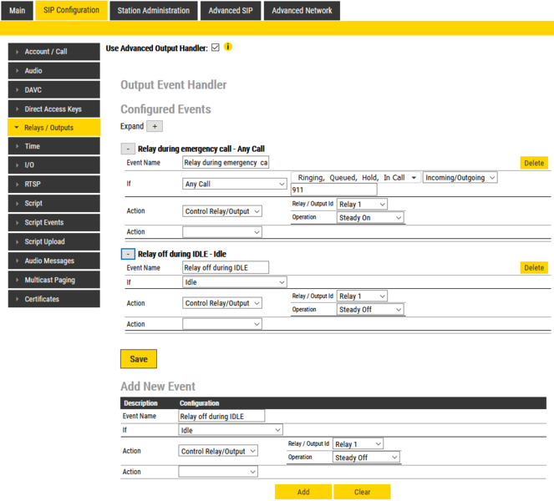Screen dimensions: 554x501
Task: Open the Script Events sidebar section
Action: tap(54, 222)
